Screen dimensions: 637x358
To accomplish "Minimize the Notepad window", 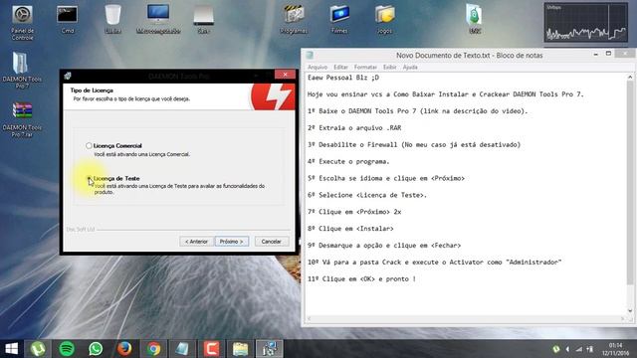I will point(595,55).
